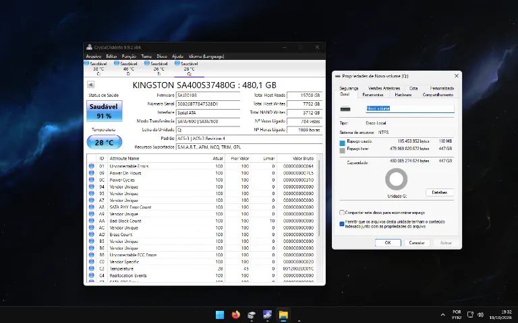The image size is (518, 323).
Task: Click the status orb for Erase Count row
Action: pyautogui.click(x=92, y=235)
